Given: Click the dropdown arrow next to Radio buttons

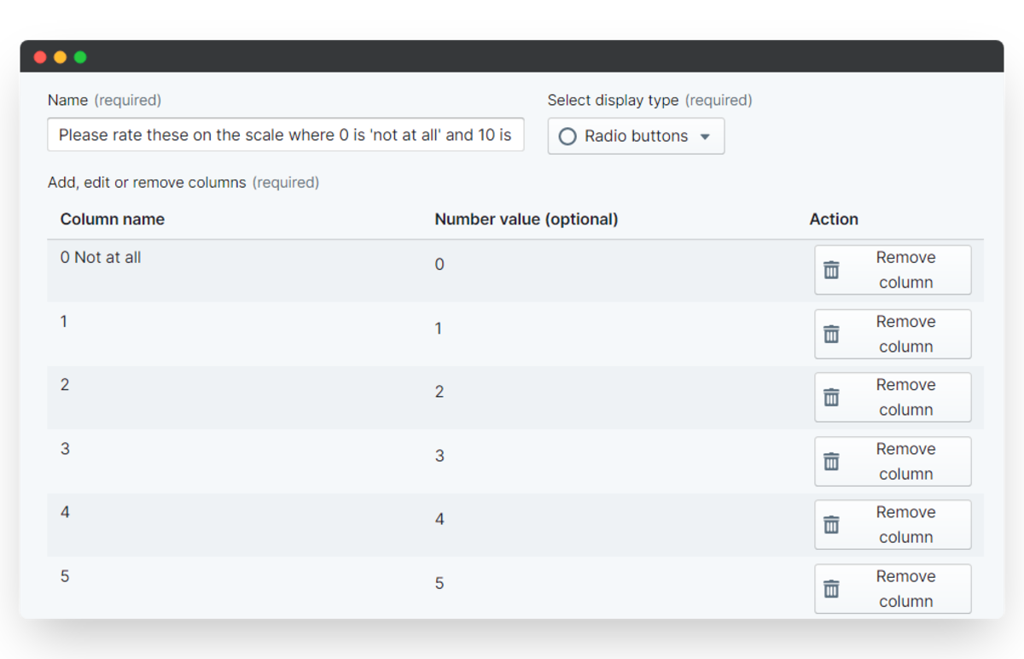Looking at the screenshot, I should 705,137.
